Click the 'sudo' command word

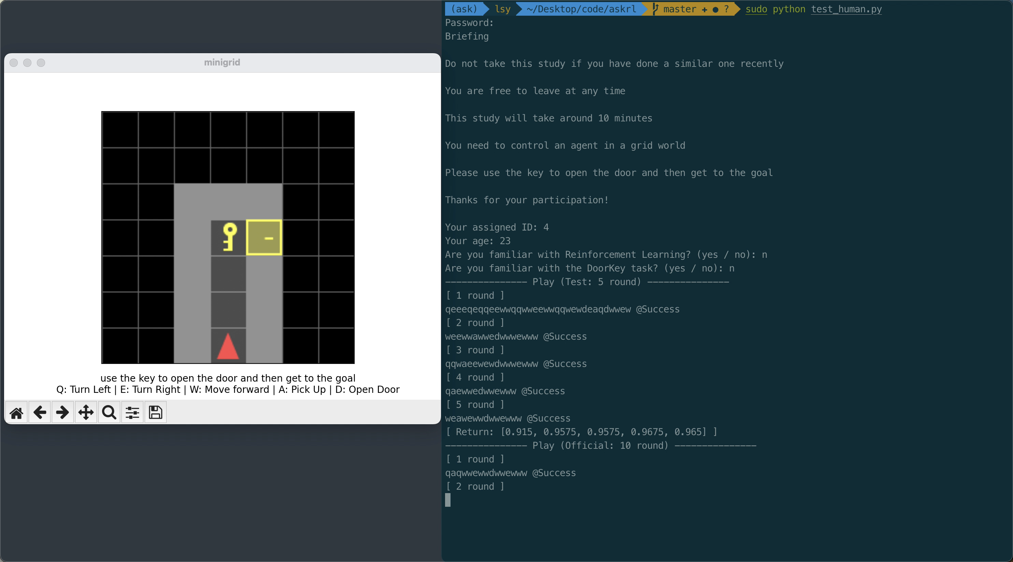756,9
